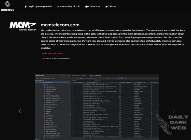191x140 pixels.
Task: Select the mcmtelecom.com heading
Action: (x=60, y=25)
